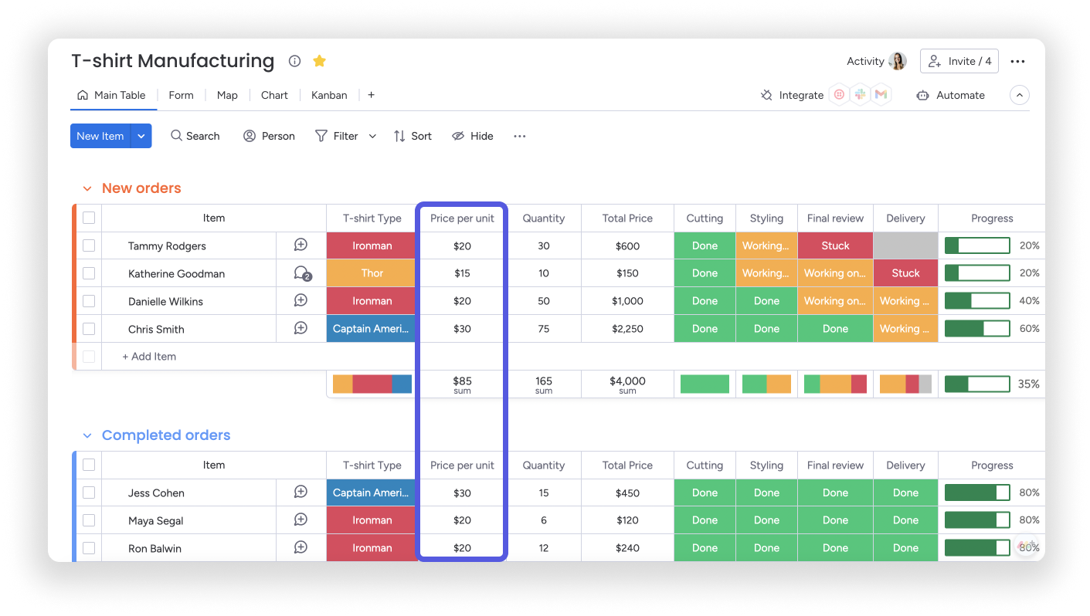The height and width of the screenshot is (616, 1090).
Task: Open Ron Balwin conversation bubble
Action: 301,548
